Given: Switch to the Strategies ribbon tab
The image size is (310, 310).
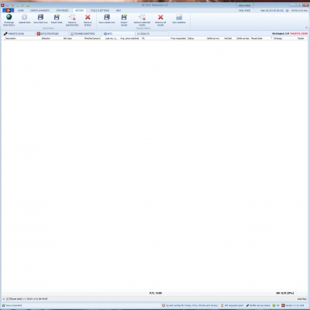Looking at the screenshot, I should pyautogui.click(x=62, y=10).
